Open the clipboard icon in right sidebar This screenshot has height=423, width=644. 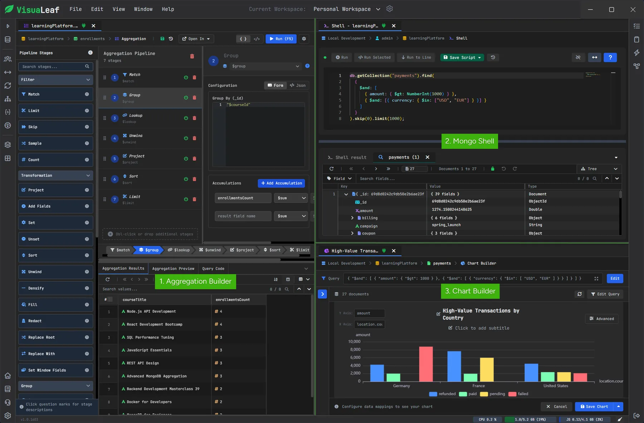click(636, 39)
